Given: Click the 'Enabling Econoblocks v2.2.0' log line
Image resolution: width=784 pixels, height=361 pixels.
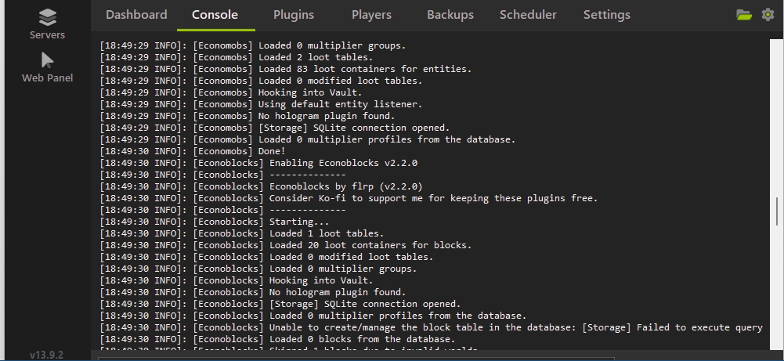Looking at the screenshot, I should 305,163.
